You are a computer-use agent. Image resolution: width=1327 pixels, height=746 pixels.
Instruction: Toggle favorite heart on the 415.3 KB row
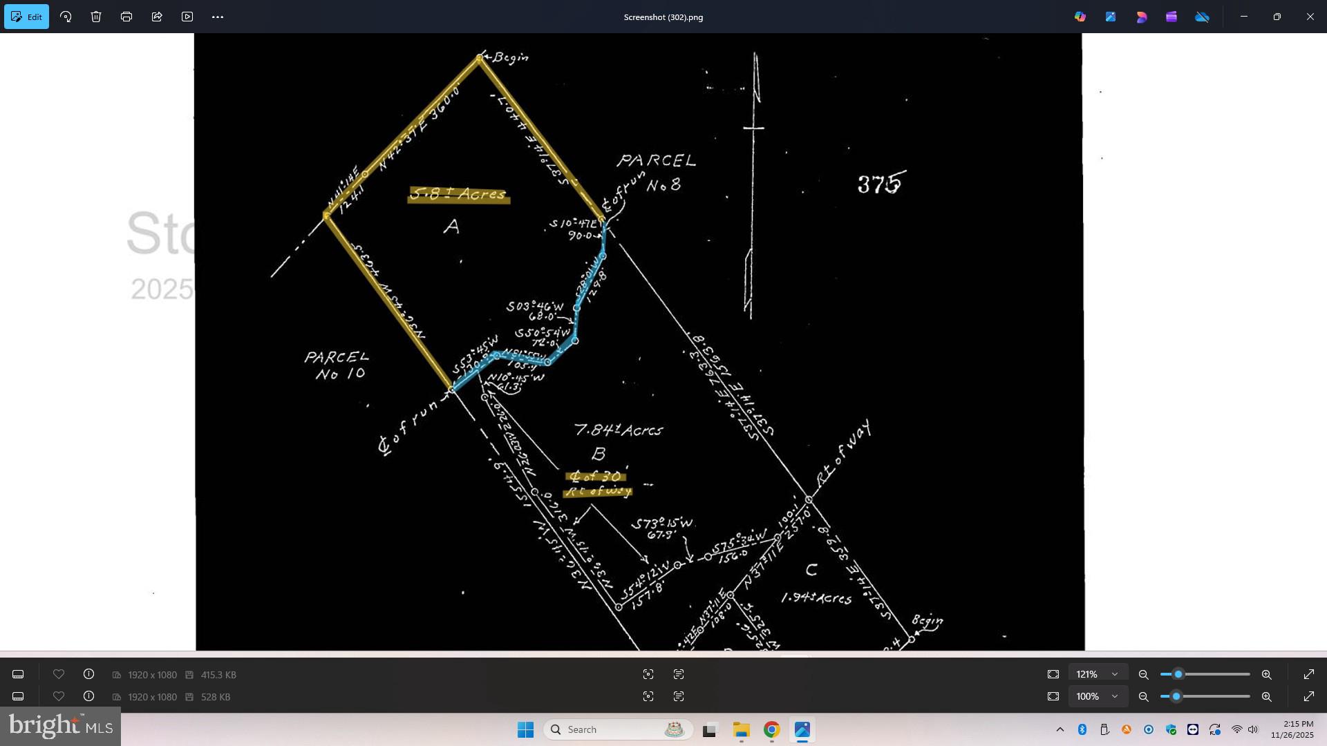(x=59, y=674)
